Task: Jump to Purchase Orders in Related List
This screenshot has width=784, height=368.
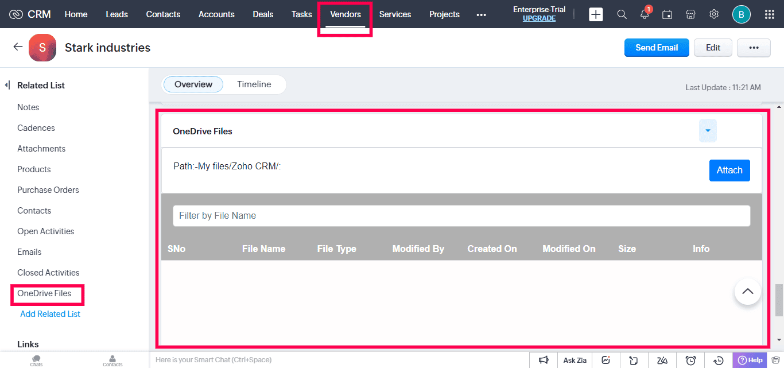Action: coord(48,190)
